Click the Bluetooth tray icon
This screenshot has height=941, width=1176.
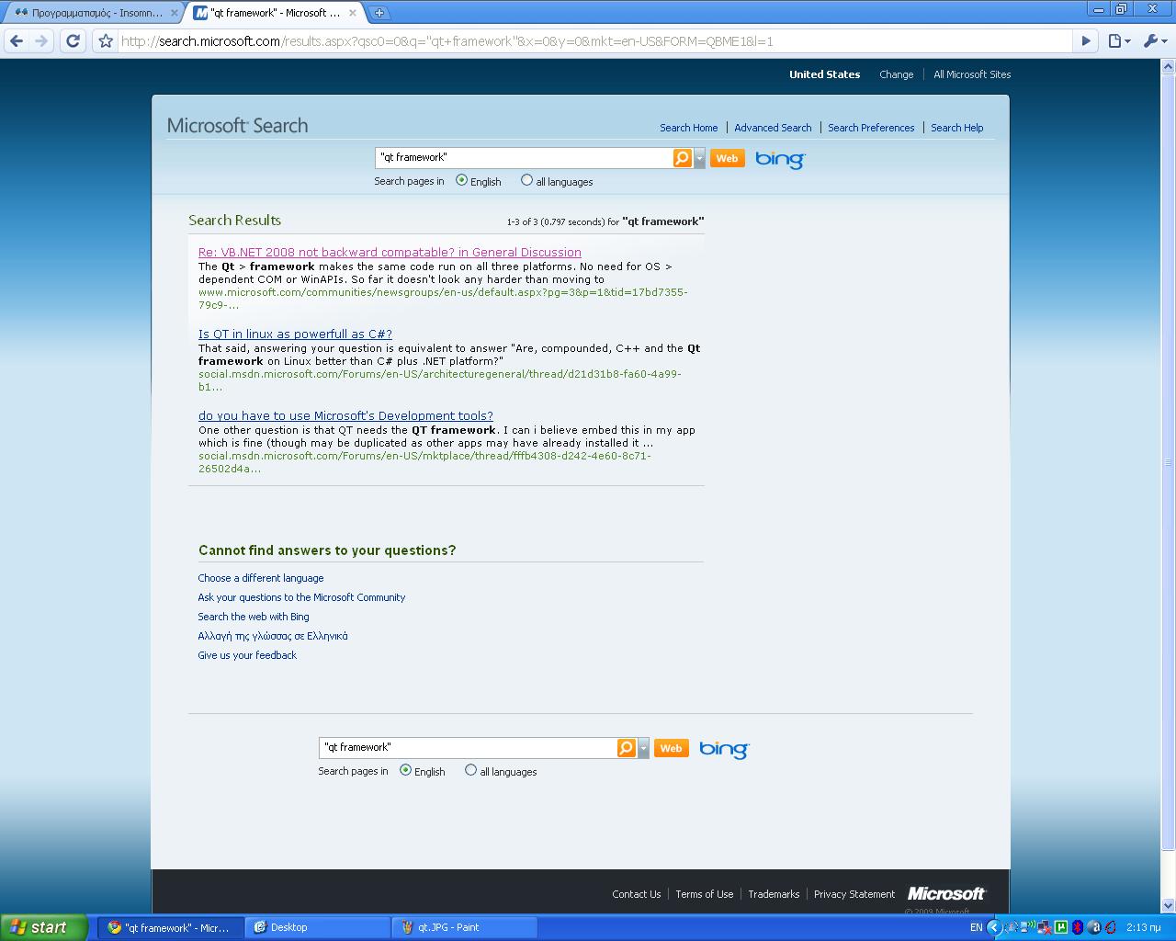coord(1078,927)
